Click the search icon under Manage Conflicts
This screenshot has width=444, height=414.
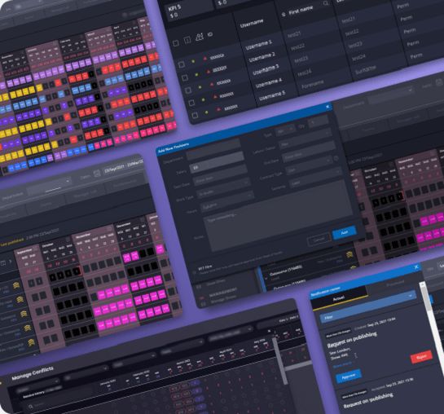pos(31,407)
